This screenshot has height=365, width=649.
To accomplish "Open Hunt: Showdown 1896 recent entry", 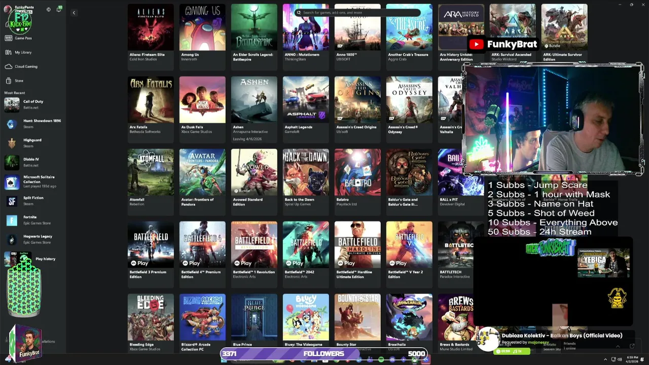I will tap(32, 124).
